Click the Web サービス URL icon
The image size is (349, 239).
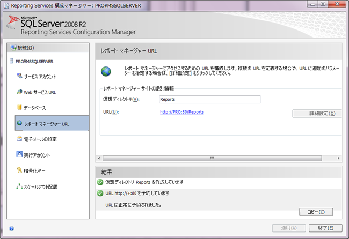[x=19, y=92]
